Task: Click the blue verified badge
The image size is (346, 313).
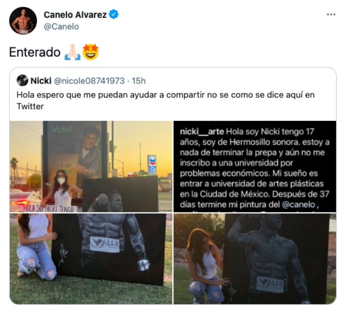Action: click(114, 14)
